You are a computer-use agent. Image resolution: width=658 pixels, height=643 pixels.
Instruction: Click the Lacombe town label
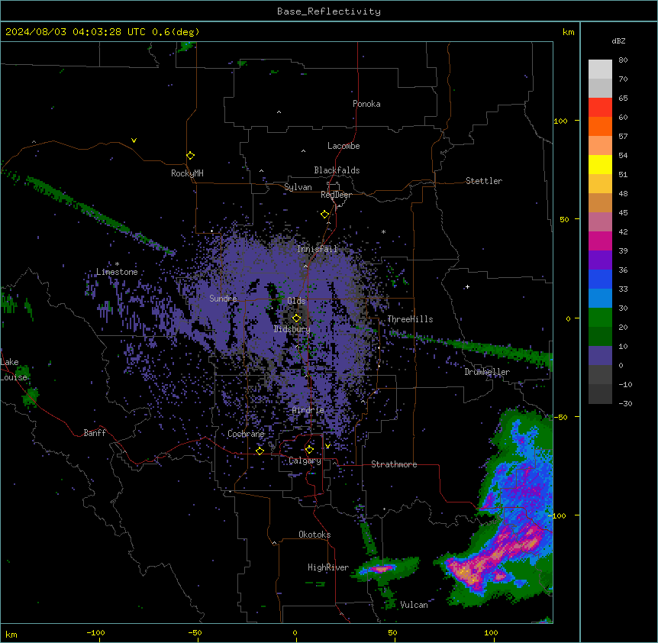(344, 146)
